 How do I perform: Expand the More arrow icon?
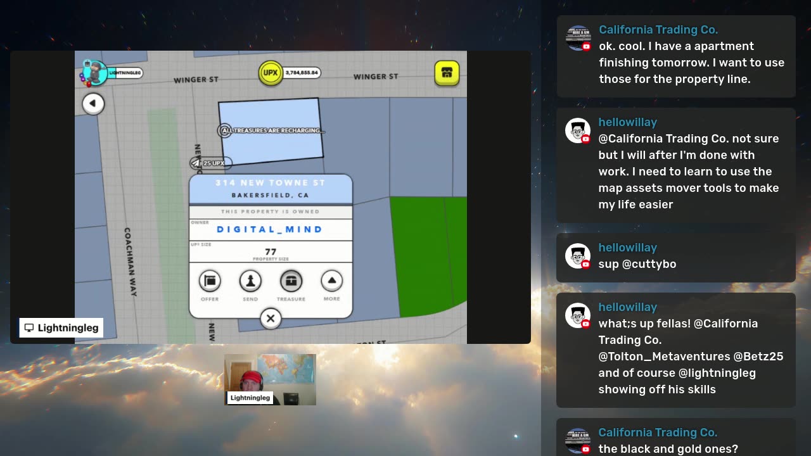(x=331, y=281)
